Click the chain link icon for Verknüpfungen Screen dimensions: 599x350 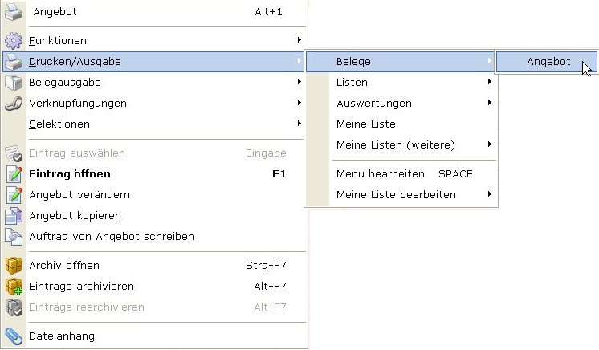pos(14,103)
